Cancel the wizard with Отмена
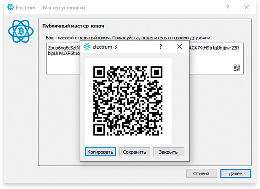The image size is (260, 189). (x=202, y=173)
